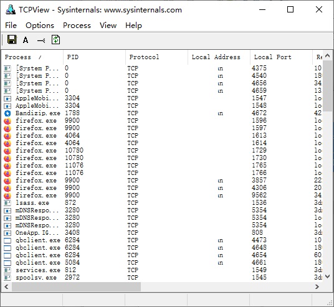The width and height of the screenshot is (334, 307).
Task: Open the Help menu
Action: 133,26
